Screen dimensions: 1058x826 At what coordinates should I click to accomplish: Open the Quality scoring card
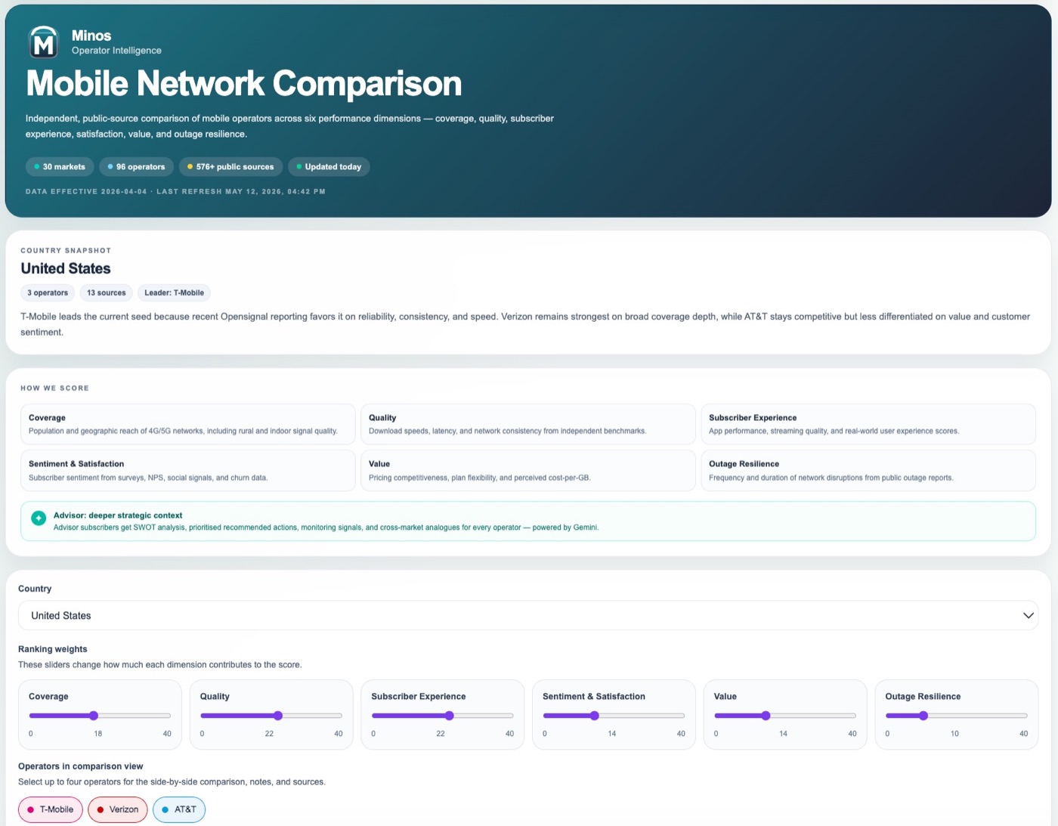tap(528, 424)
